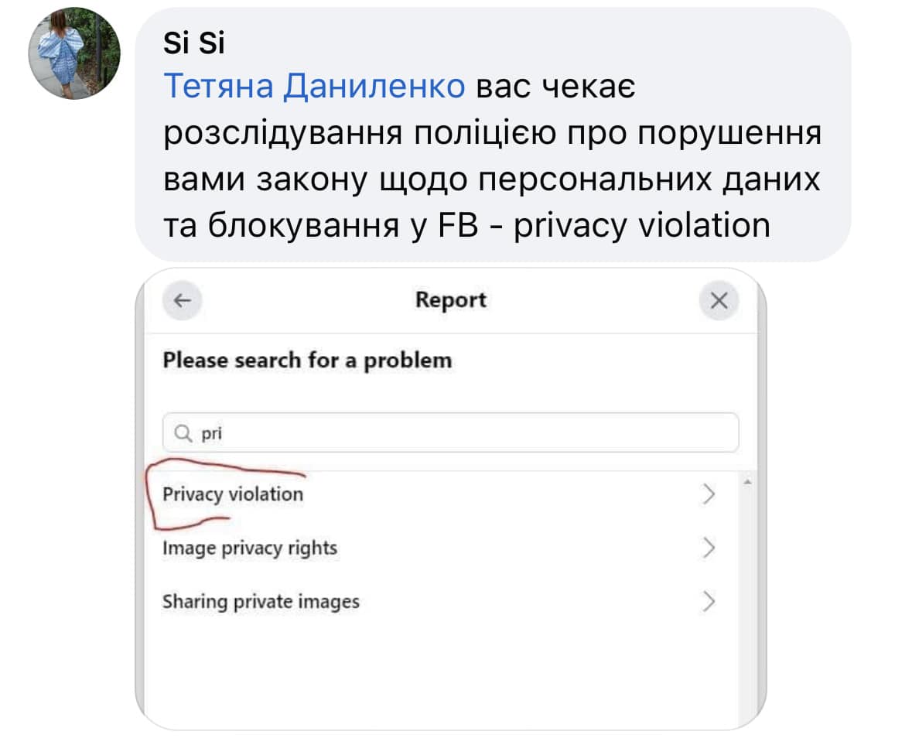The height and width of the screenshot is (745, 912).
Task: Go back using the Report dialog arrow
Action: pyautogui.click(x=182, y=301)
